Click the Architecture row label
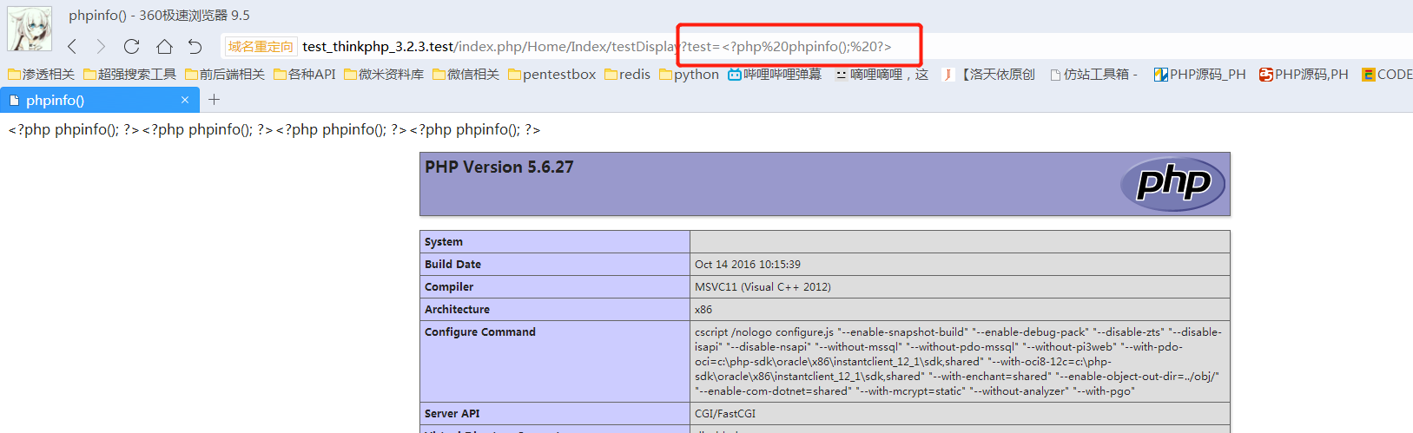Image resolution: width=1413 pixels, height=433 pixels. point(457,310)
